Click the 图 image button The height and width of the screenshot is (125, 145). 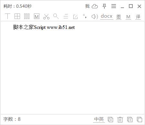coord(119,17)
